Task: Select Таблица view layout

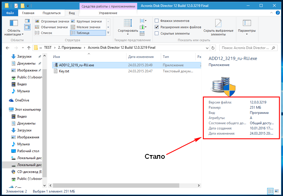Action: click(88, 33)
